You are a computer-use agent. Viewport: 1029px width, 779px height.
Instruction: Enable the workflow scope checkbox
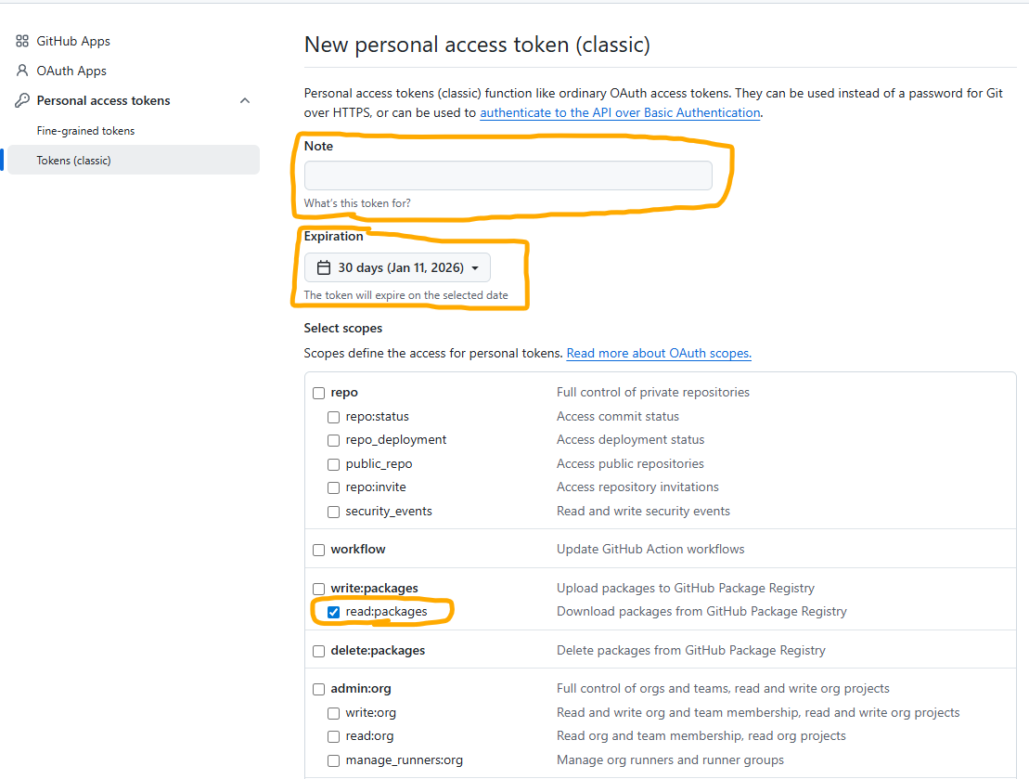click(319, 550)
